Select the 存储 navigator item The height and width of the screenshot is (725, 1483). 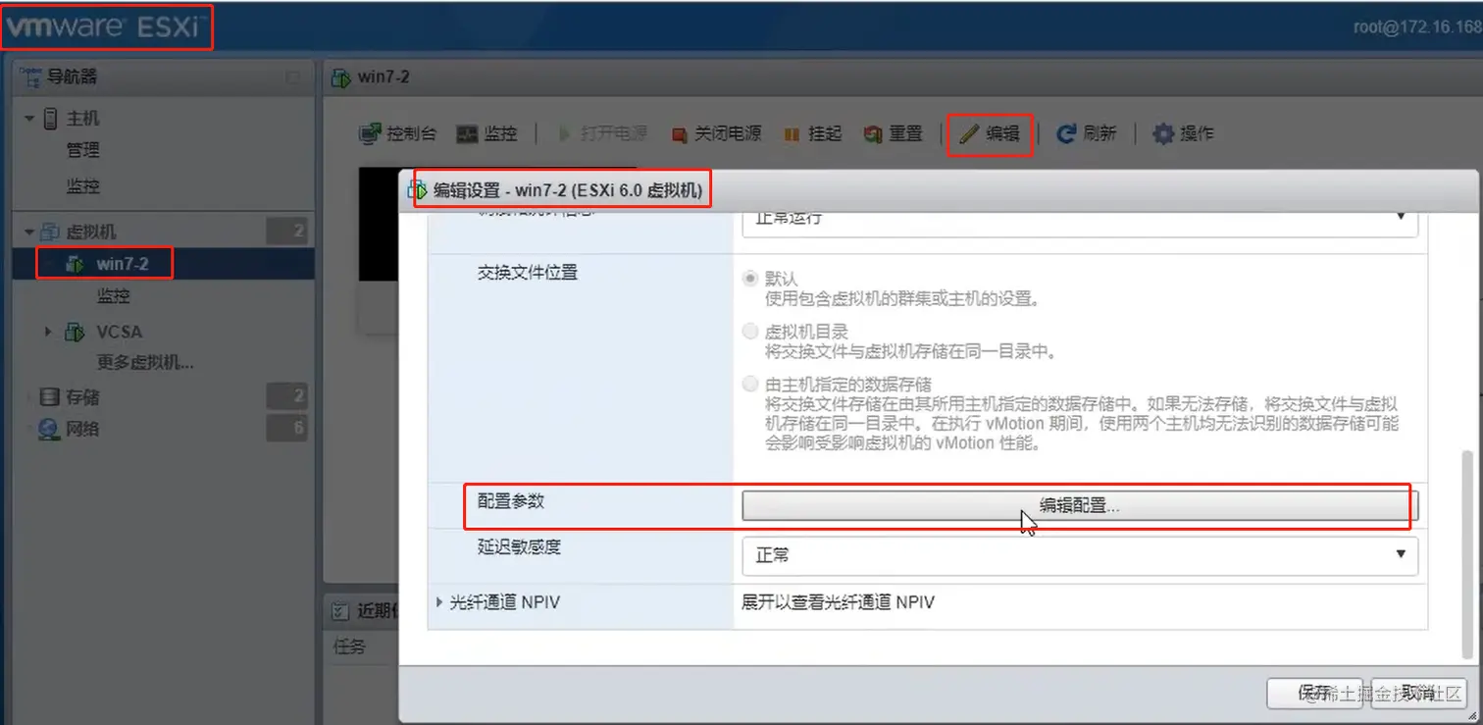[x=83, y=397]
